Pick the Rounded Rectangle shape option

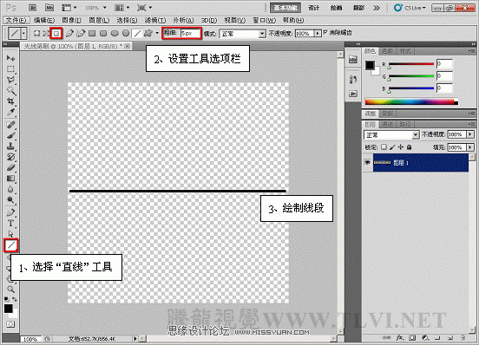click(103, 33)
